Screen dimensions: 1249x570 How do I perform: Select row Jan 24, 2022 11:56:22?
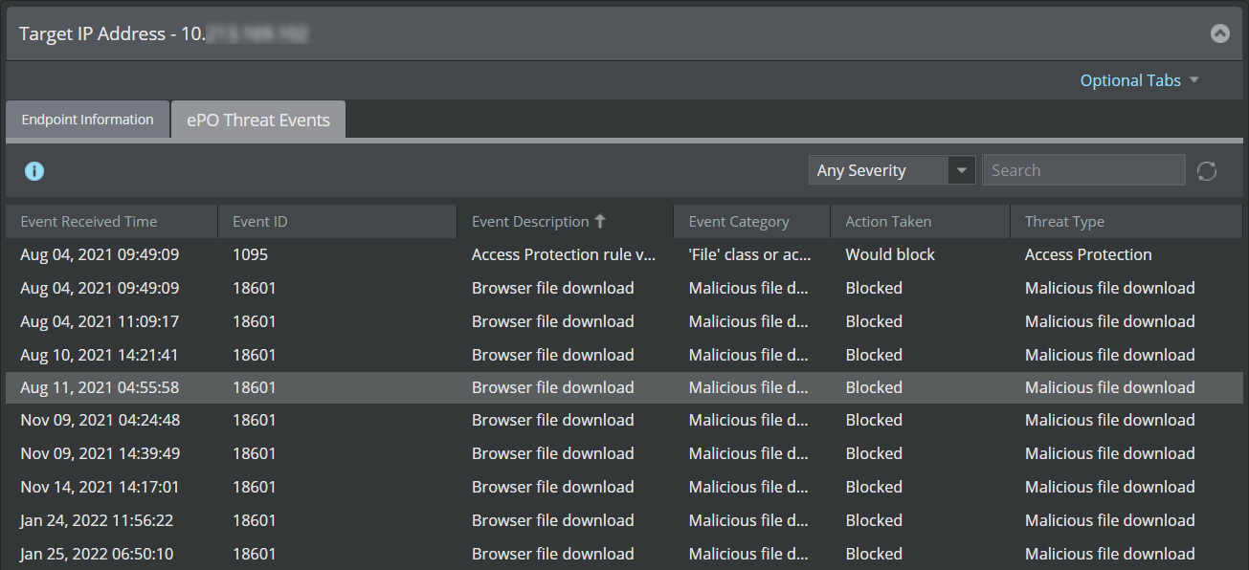coord(624,520)
